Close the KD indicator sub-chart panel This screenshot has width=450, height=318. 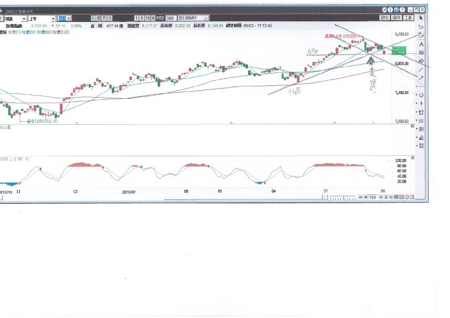413,158
